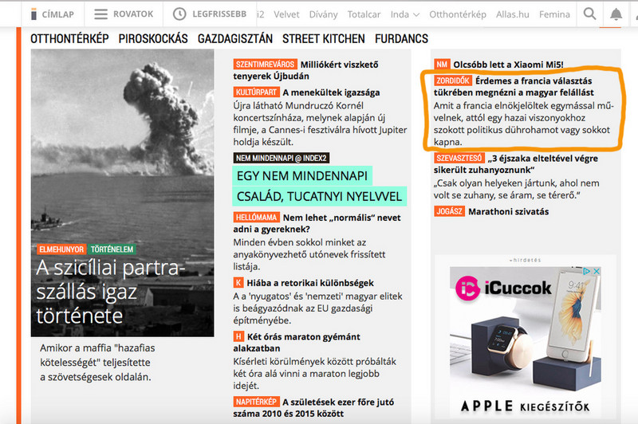
Task: Select the PIROSKOCKÁS section tab
Action: coord(153,38)
